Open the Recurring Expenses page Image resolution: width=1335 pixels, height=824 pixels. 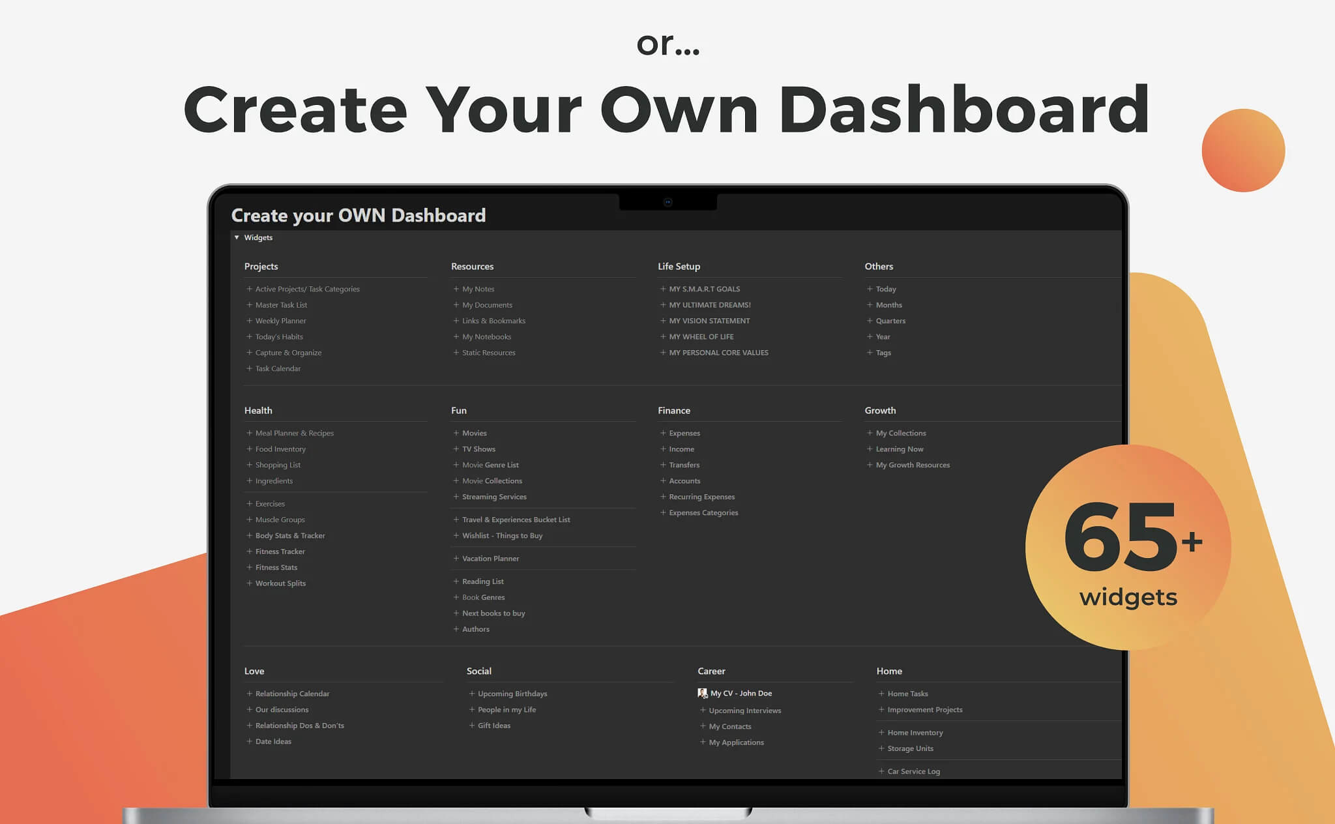tap(701, 497)
